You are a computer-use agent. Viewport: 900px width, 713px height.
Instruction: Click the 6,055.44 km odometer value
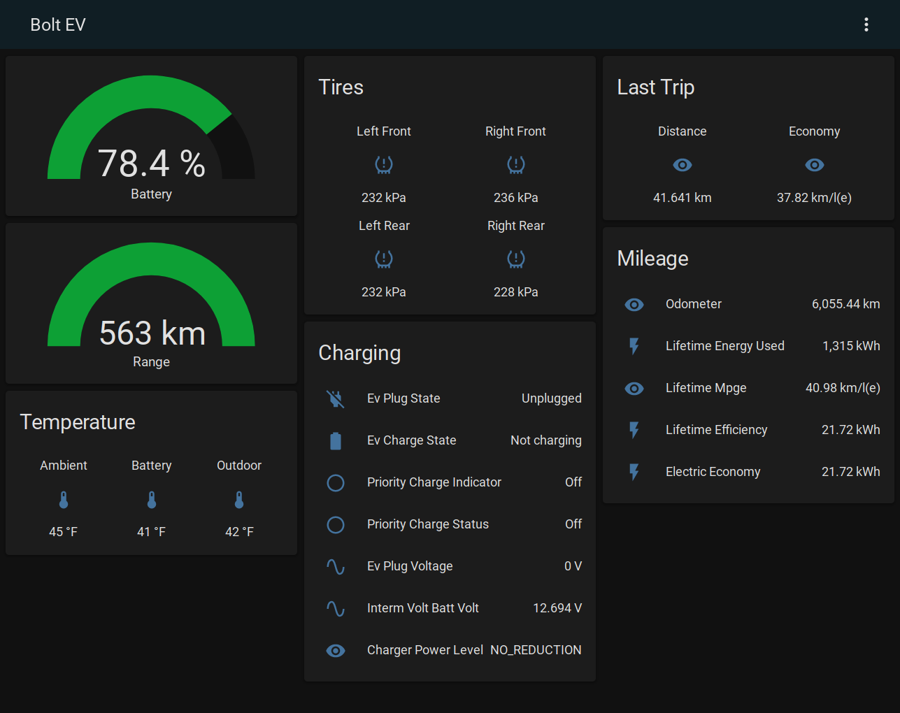[846, 304]
